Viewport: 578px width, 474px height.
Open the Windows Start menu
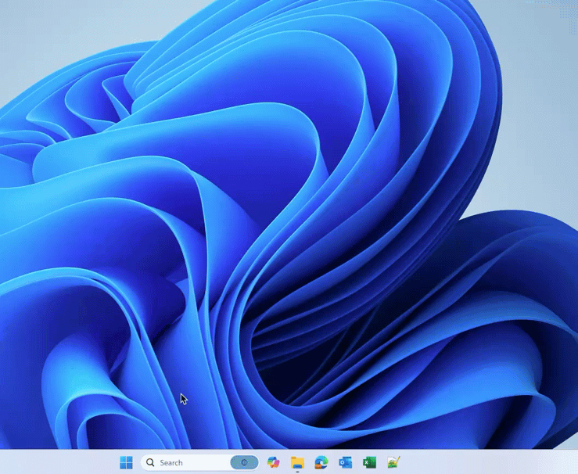[126, 462]
